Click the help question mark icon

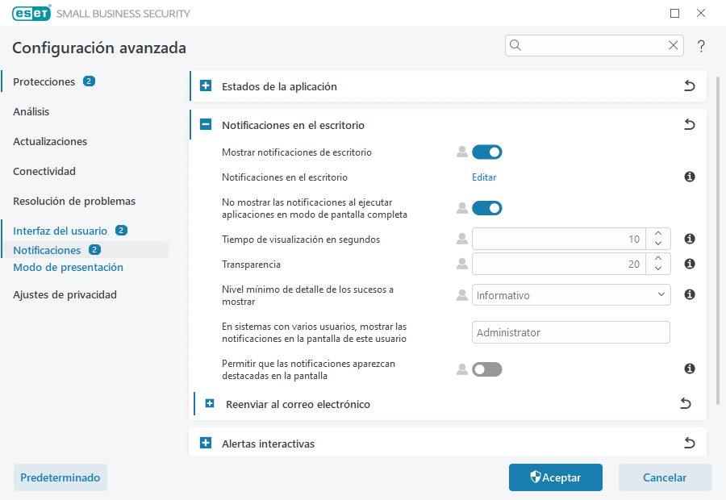click(700, 46)
